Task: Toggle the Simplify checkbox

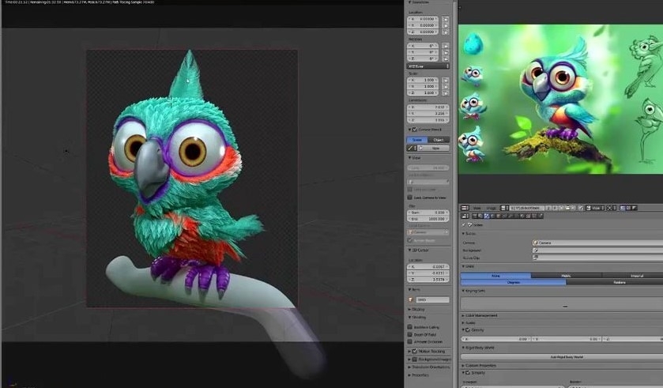Action: tap(468, 373)
